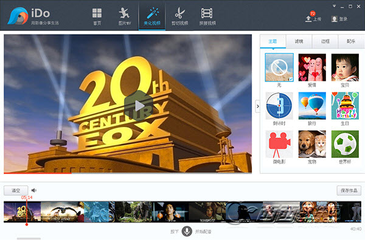The height and width of the screenshot is (240, 365).
Task: Open the 拼接视频 film strip tool
Action: pos(207,13)
